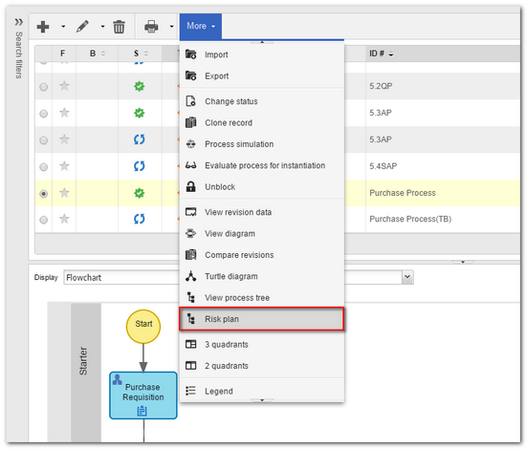
Task: Click the user task icon on Purchase Requisition
Action: pos(118,379)
